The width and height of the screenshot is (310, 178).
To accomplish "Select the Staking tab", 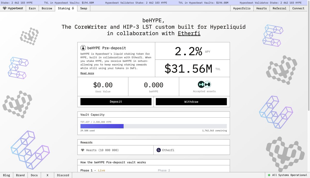I will tap(66, 8).
